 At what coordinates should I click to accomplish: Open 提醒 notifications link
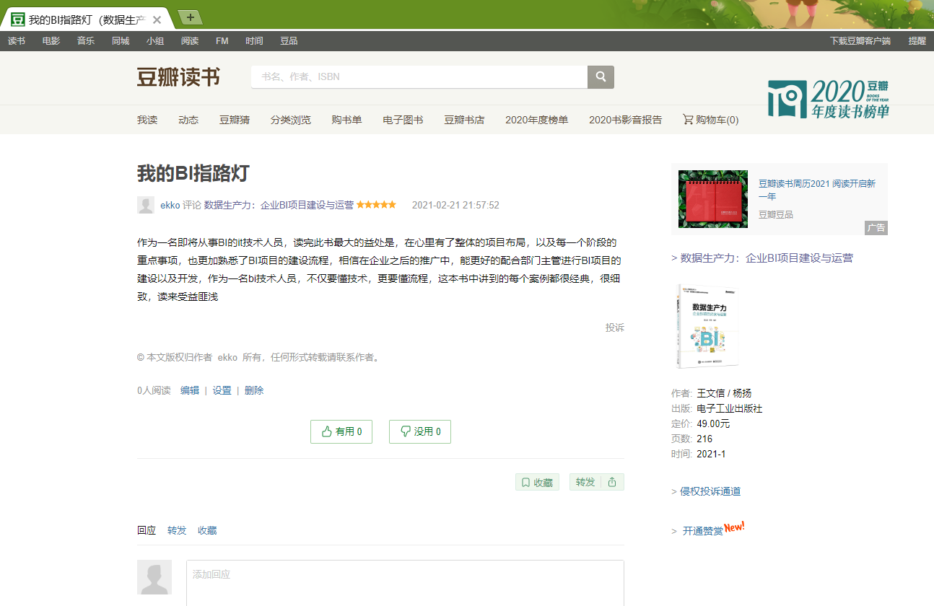[x=917, y=41]
